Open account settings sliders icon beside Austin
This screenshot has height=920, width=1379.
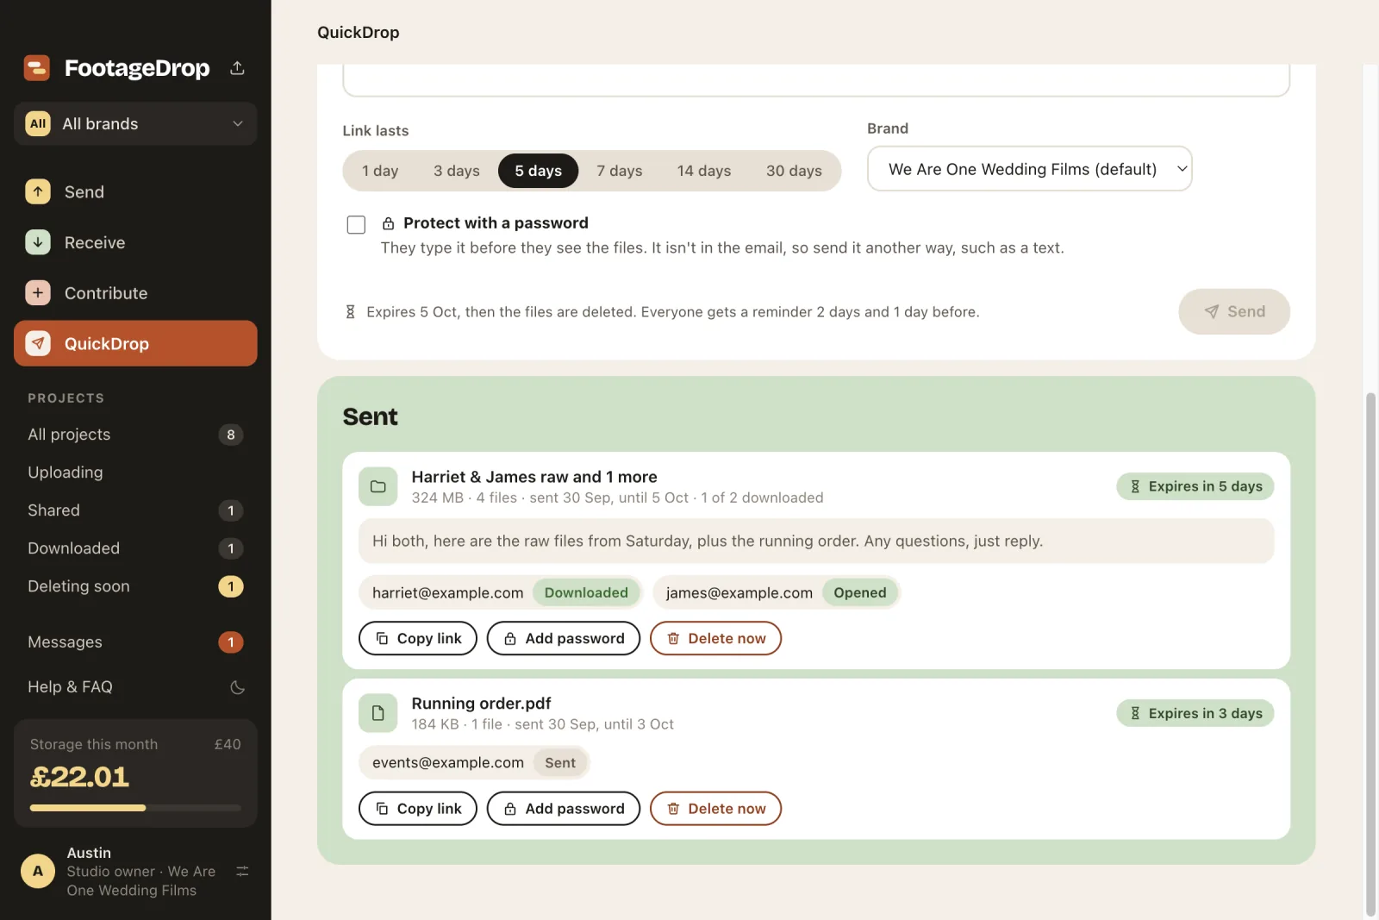[242, 872]
